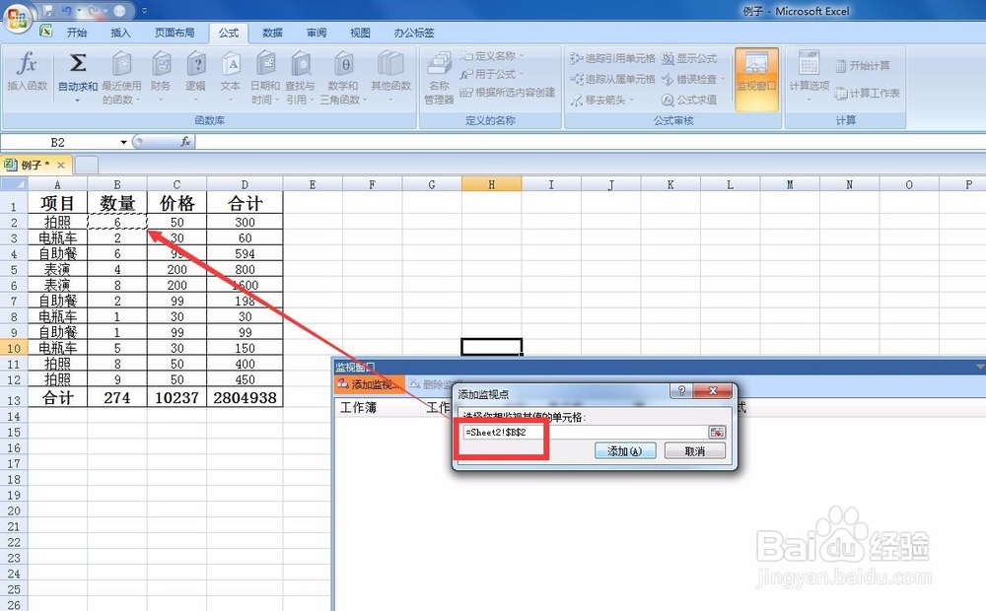986x611 pixels.
Task: Open the Text (文本) function library
Action: [230, 77]
